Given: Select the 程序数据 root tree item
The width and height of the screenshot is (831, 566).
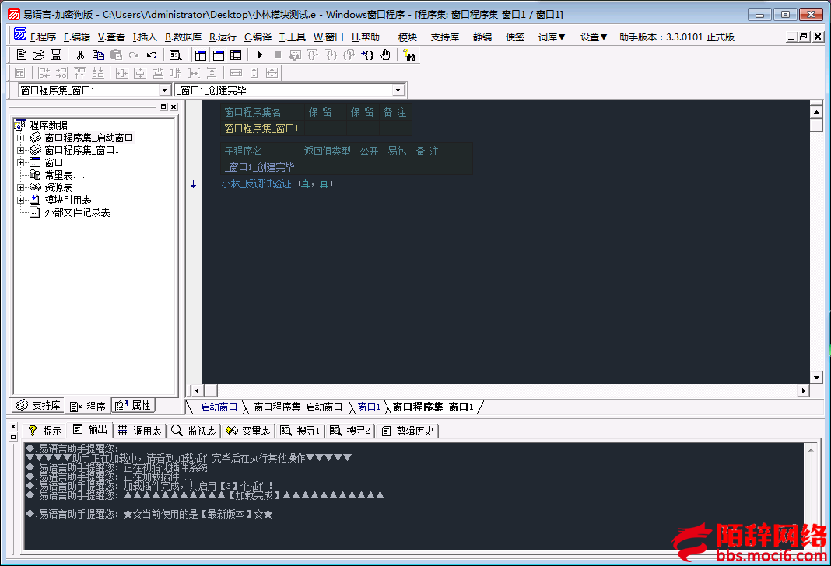Looking at the screenshot, I should (48, 125).
